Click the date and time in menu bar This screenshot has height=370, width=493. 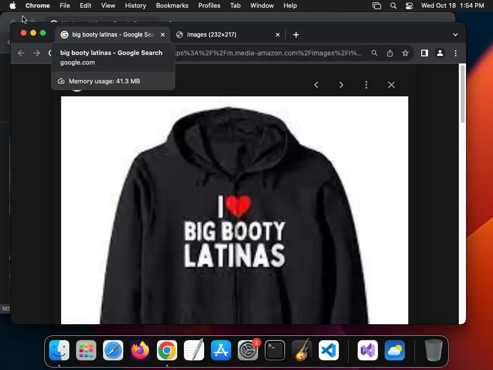pos(453,6)
